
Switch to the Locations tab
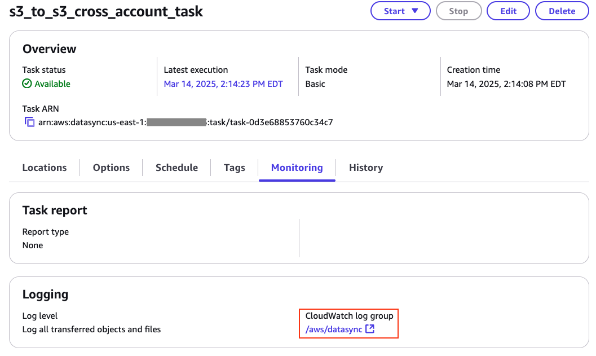[44, 168]
